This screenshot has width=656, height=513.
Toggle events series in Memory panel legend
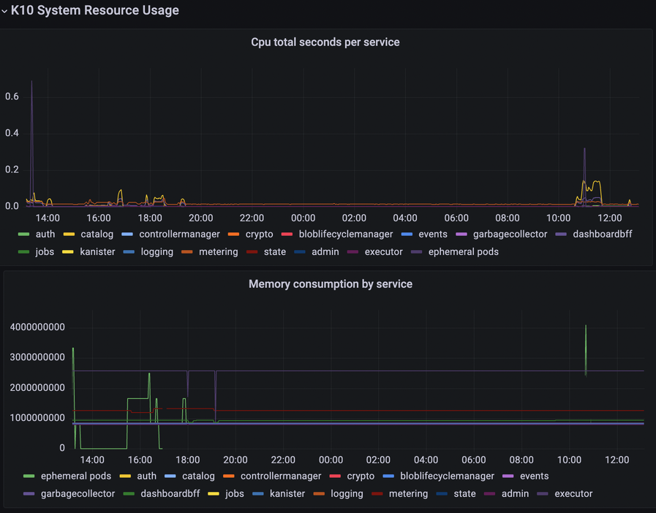pos(535,476)
